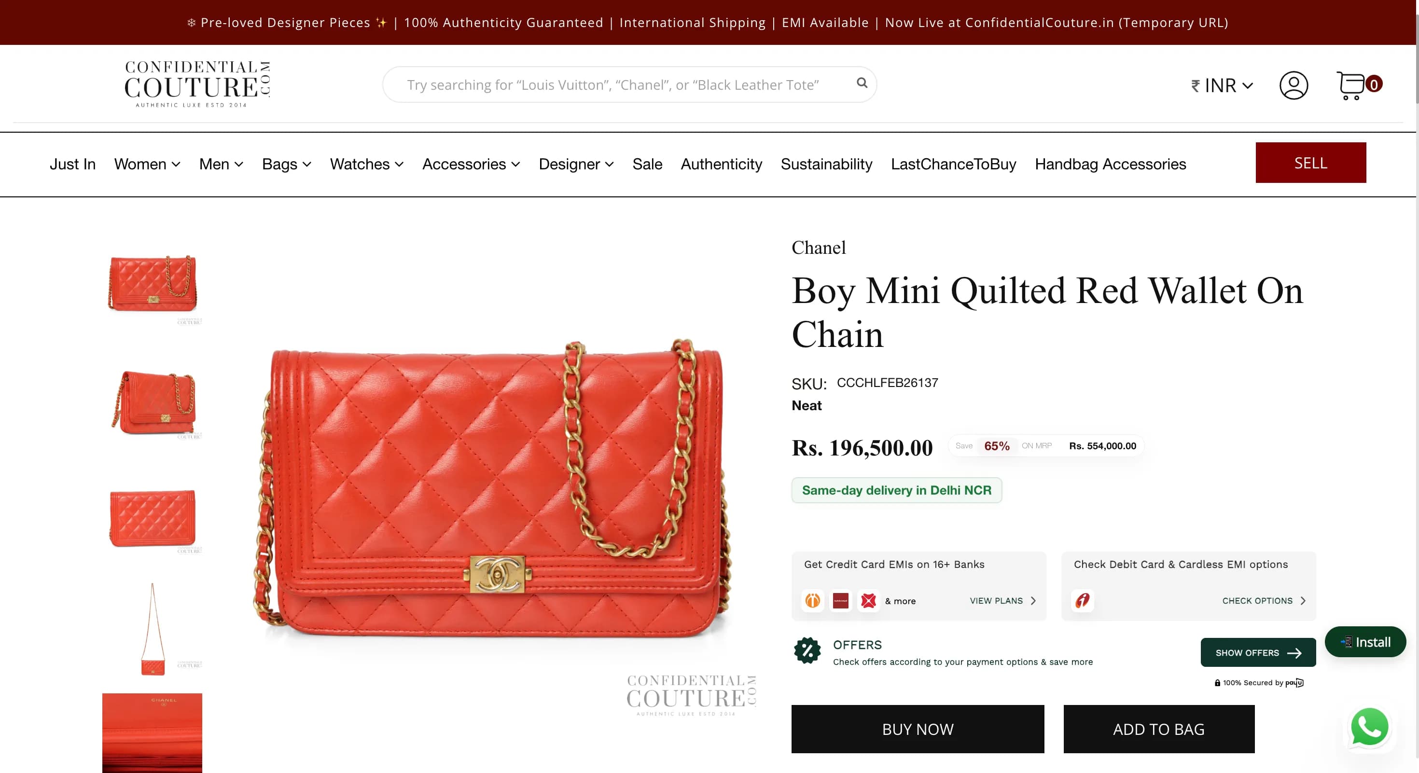Type in the product search field
Image resolution: width=1419 pixels, height=773 pixels.
click(612, 85)
